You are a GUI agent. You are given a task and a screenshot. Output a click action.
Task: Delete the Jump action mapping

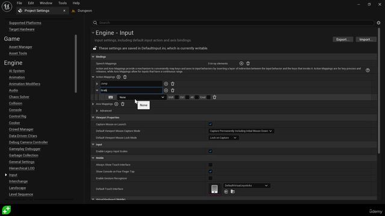[173, 84]
